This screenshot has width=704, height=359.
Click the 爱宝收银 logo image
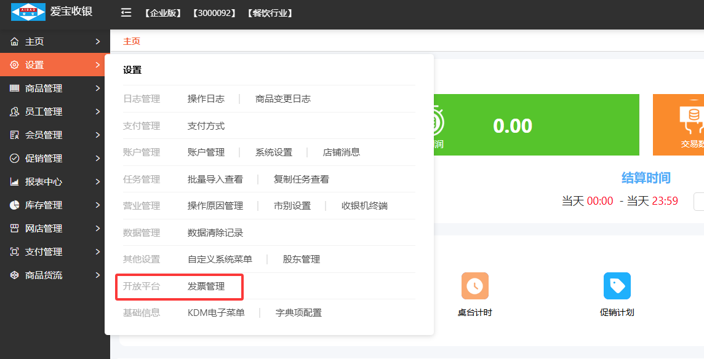point(28,12)
